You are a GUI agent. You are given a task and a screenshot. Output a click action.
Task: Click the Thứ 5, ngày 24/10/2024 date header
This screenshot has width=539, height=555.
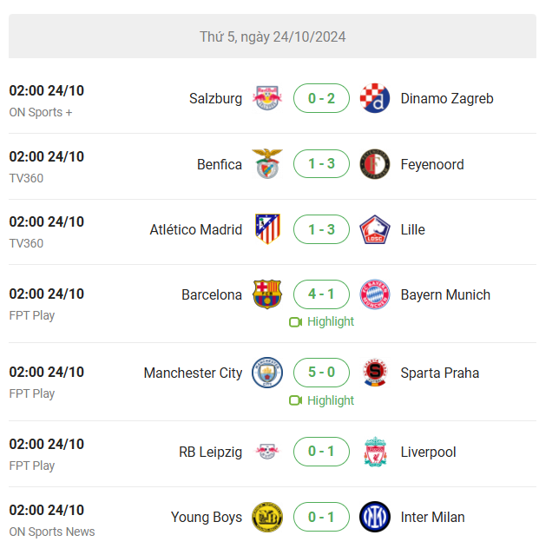point(273,36)
